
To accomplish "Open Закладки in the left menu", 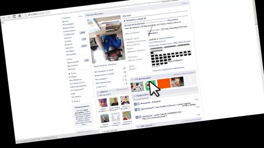I will 70,51.
